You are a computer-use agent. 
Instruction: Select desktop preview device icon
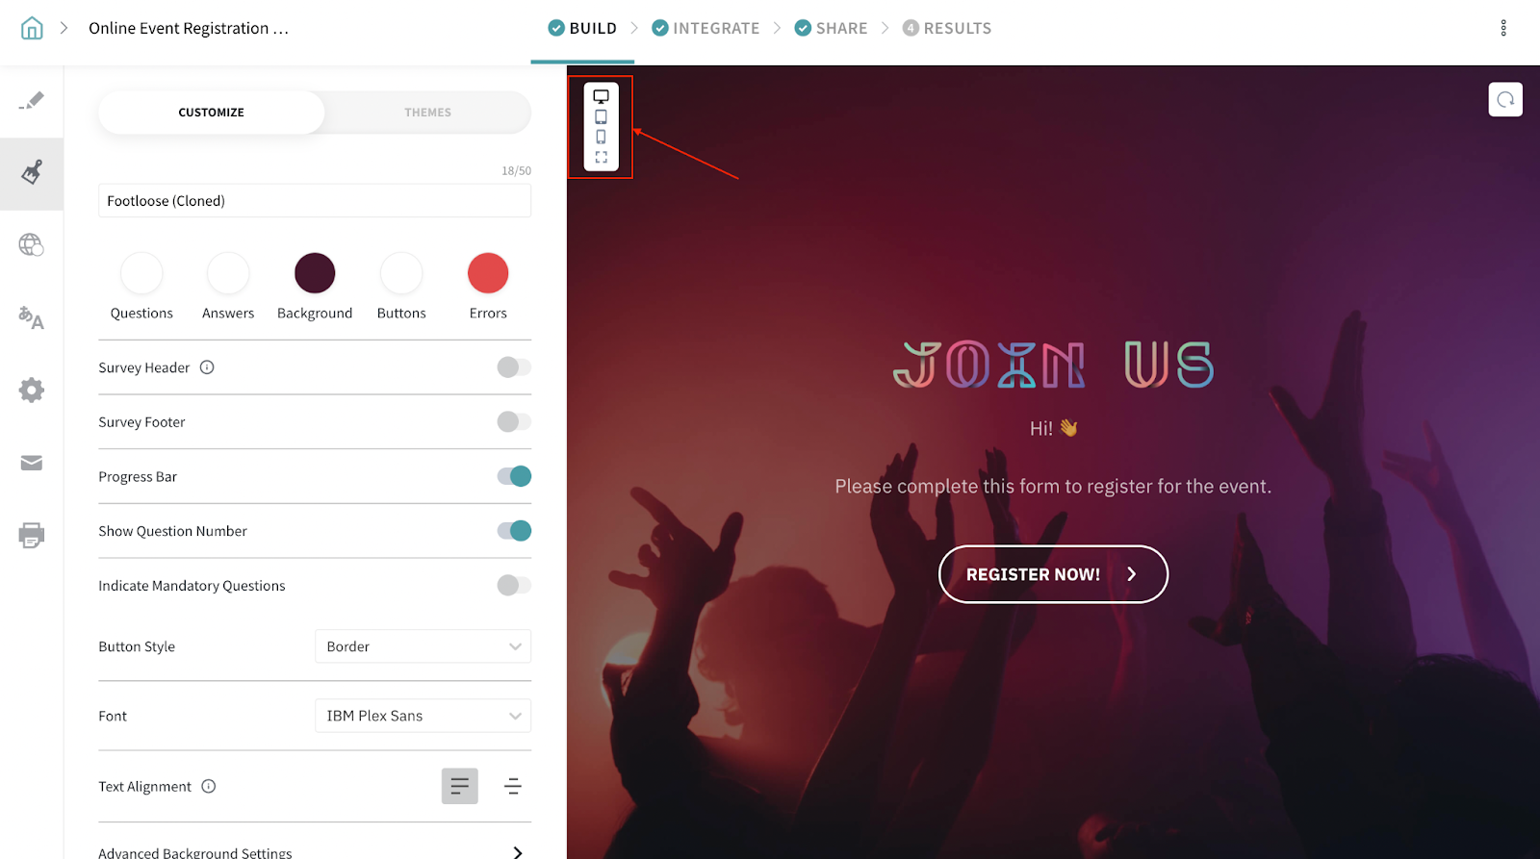[x=601, y=96]
